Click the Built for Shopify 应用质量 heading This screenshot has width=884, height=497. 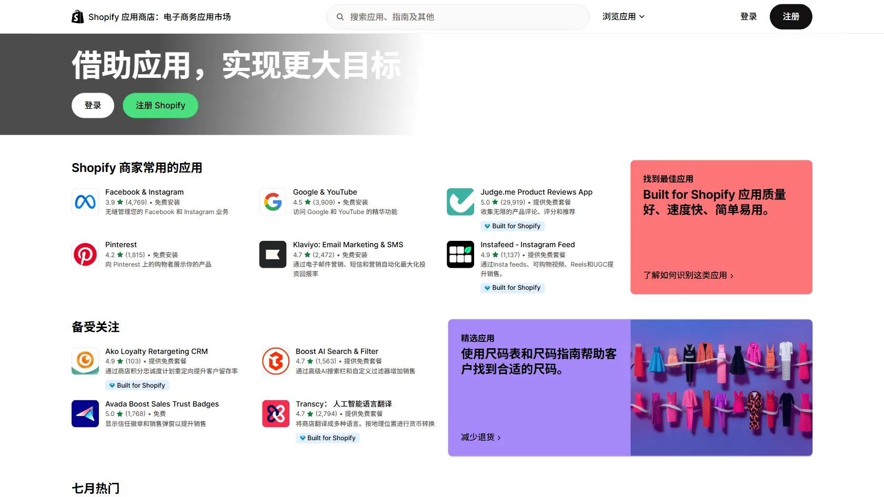[715, 202]
